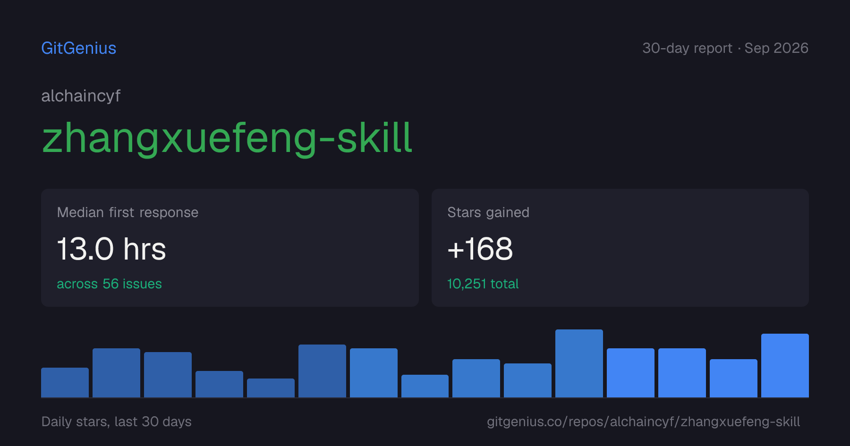Select the first bar in the chart
The image size is (850, 446).
click(65, 382)
